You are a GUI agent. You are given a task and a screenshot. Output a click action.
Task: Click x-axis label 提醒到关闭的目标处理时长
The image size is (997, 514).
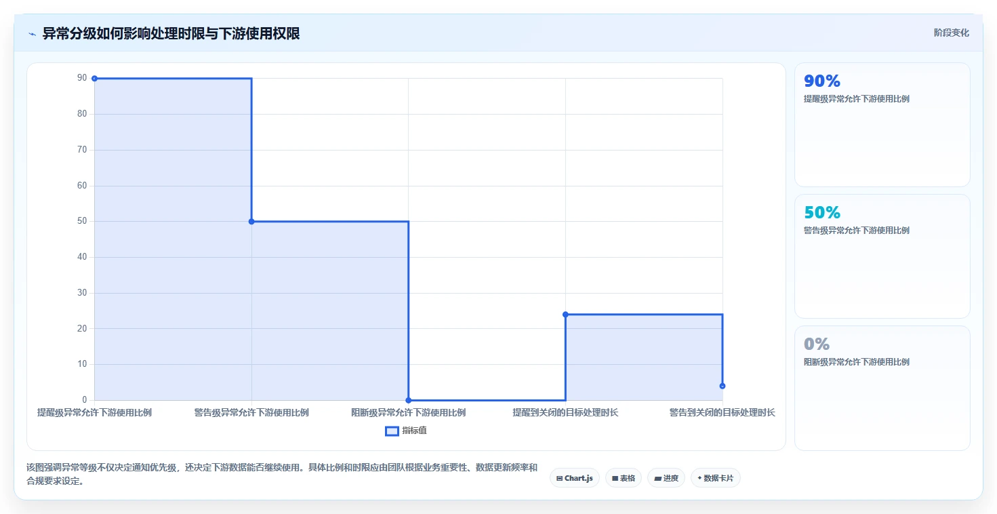click(x=565, y=412)
